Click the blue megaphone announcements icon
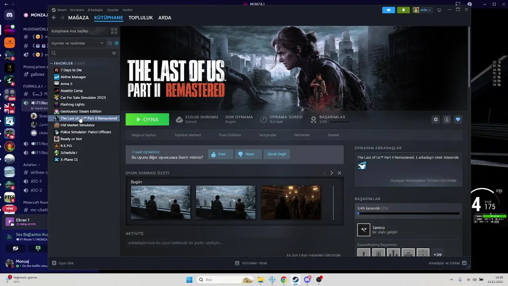The image size is (508, 286). [x=389, y=10]
